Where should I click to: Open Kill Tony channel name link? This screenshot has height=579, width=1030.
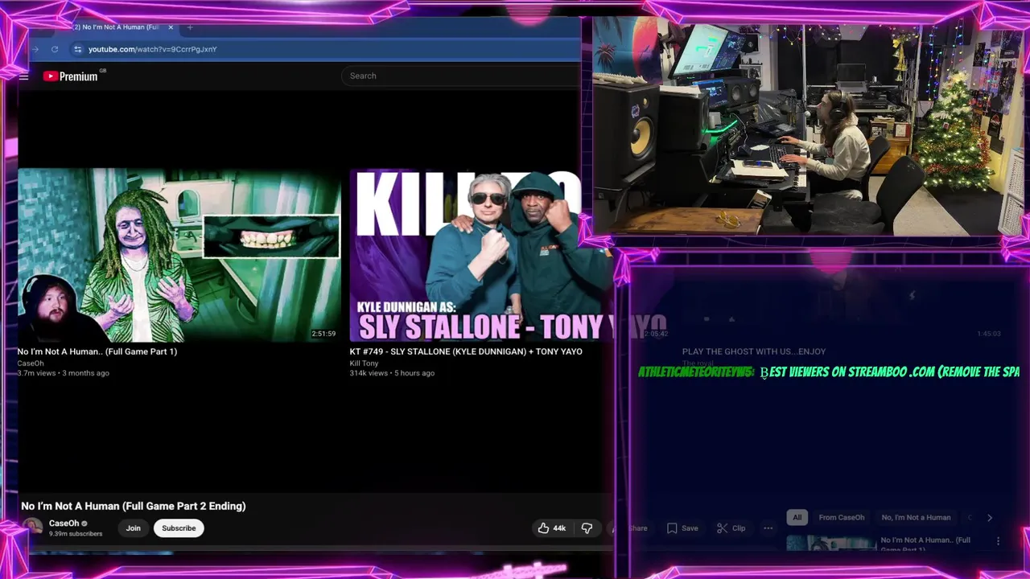coord(364,363)
